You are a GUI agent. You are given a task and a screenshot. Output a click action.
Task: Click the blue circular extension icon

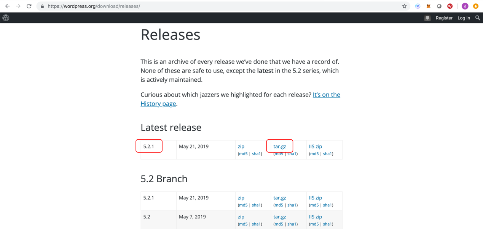point(418,6)
